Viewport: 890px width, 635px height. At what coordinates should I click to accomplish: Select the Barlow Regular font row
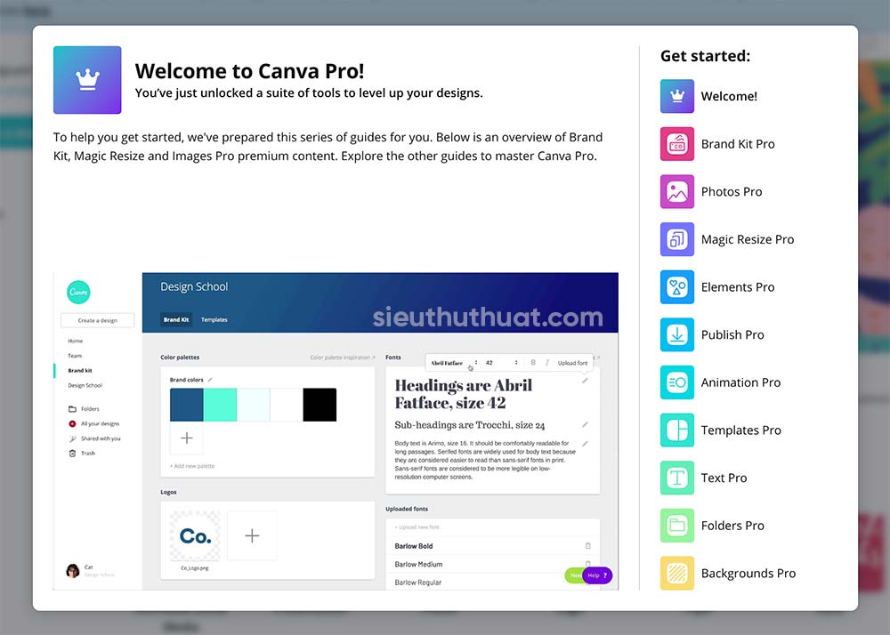pos(492,583)
